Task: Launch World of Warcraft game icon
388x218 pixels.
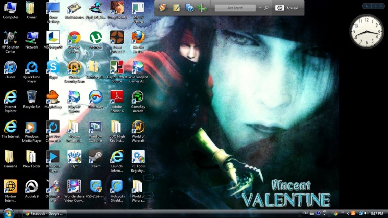Action: pos(138,131)
